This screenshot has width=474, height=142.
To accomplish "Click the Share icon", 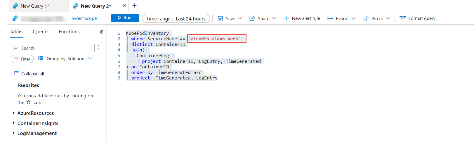I will [x=252, y=18].
